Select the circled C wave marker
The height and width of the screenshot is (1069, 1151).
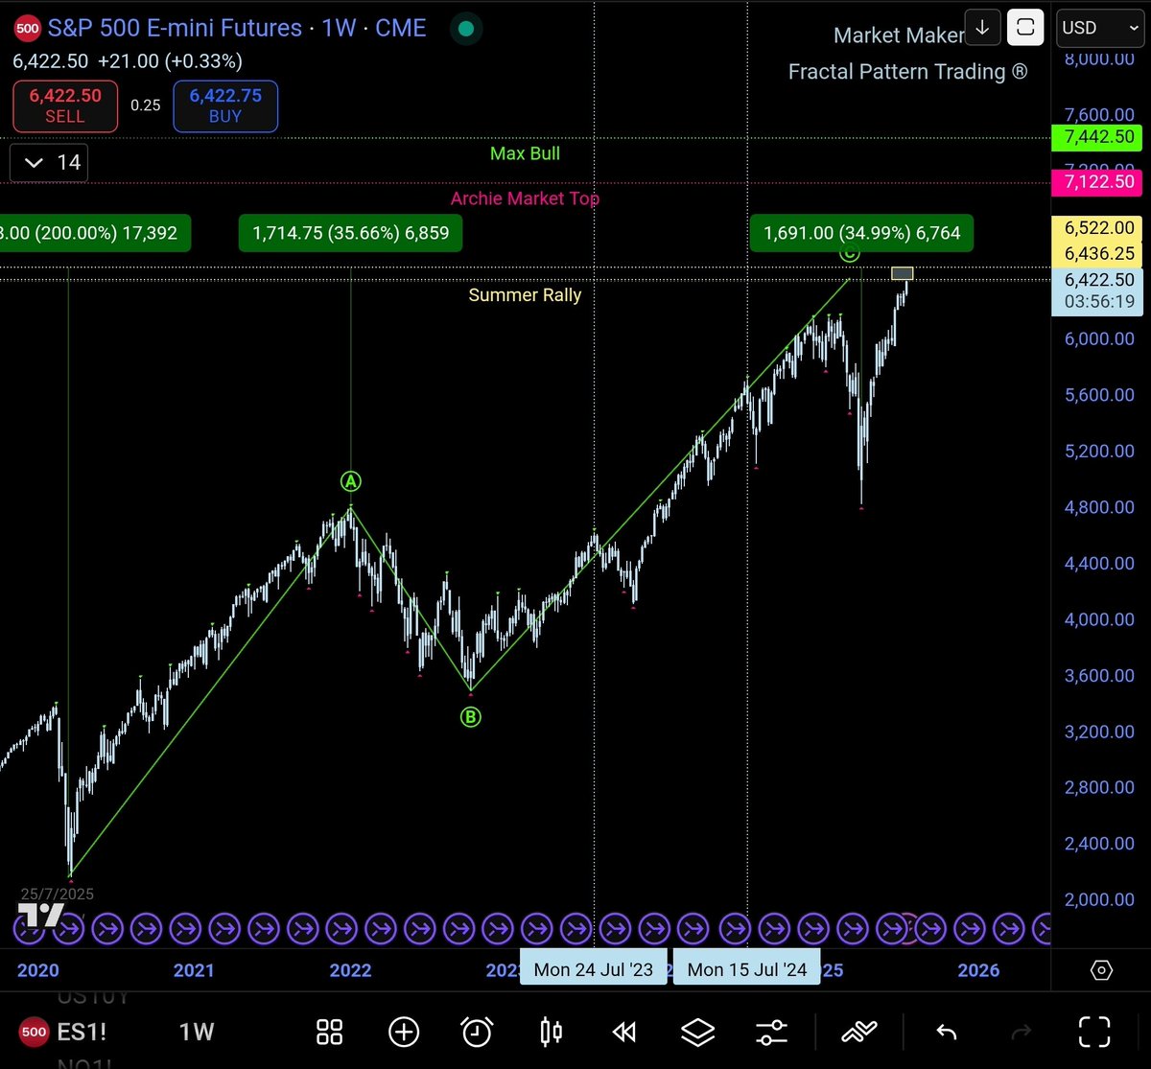(x=850, y=254)
